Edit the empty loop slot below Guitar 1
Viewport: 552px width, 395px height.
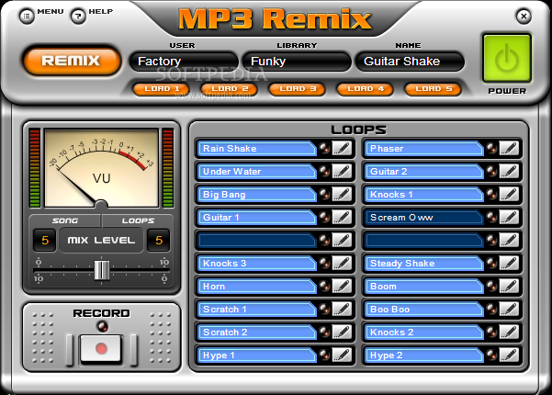[x=342, y=240]
